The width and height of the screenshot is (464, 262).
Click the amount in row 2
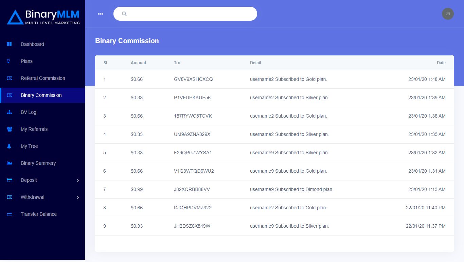click(x=137, y=98)
